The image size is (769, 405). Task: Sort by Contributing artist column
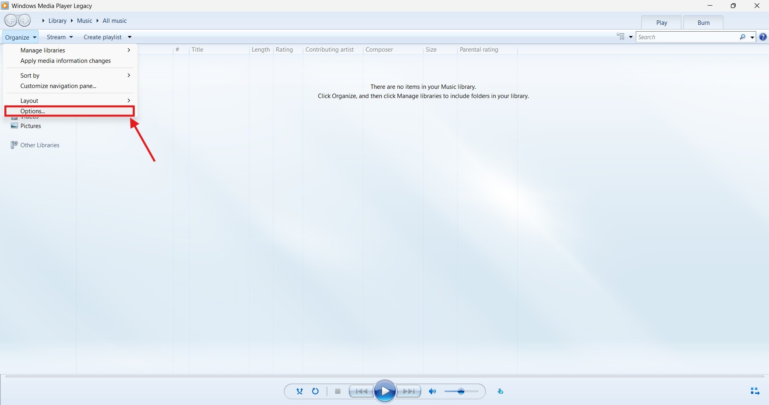click(x=333, y=50)
